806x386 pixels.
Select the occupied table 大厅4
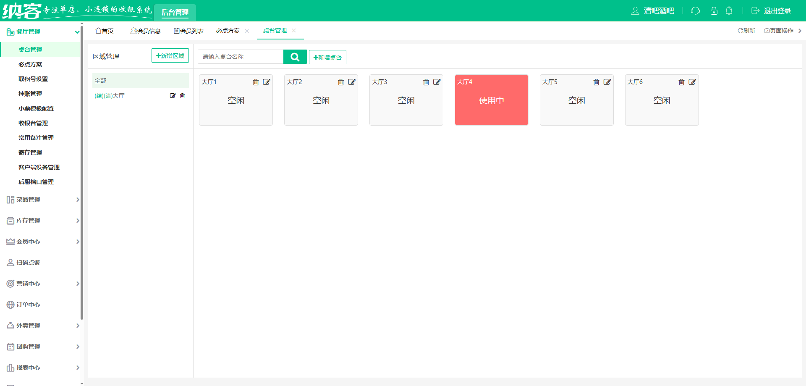[x=491, y=100]
